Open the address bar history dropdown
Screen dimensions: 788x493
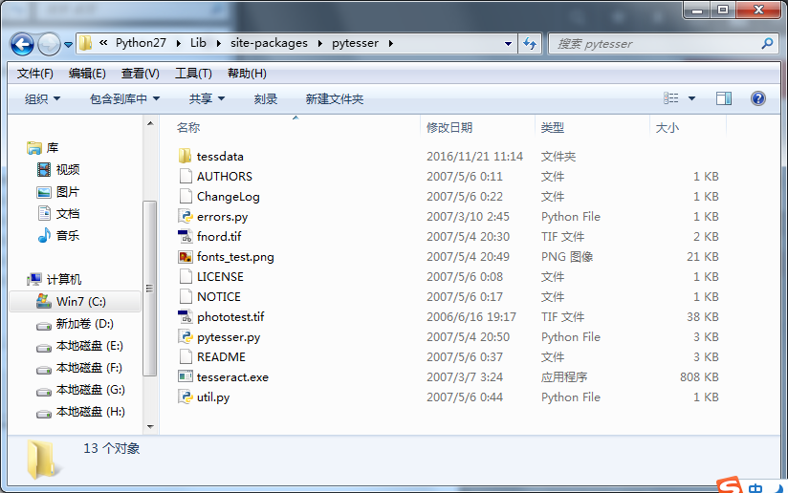pyautogui.click(x=508, y=44)
